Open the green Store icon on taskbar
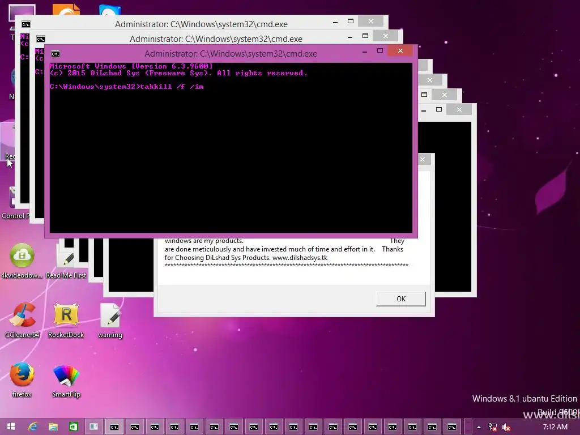Viewport: 580px width, 435px height. 73,427
